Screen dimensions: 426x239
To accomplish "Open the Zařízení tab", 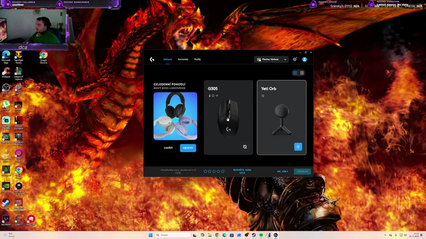I will [167, 59].
